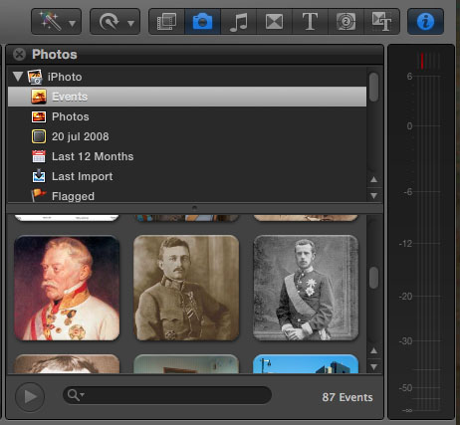Viewport: 460px width, 425px height.
Task: Open the Music and Sound browser
Action: point(238,22)
